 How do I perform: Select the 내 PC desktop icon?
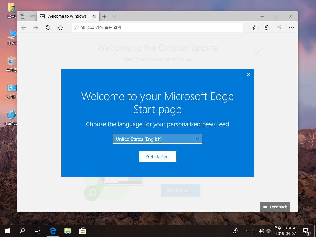pos(12,37)
